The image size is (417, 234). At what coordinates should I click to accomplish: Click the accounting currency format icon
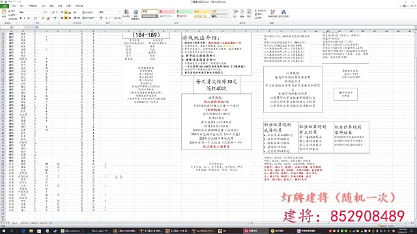[101, 18]
